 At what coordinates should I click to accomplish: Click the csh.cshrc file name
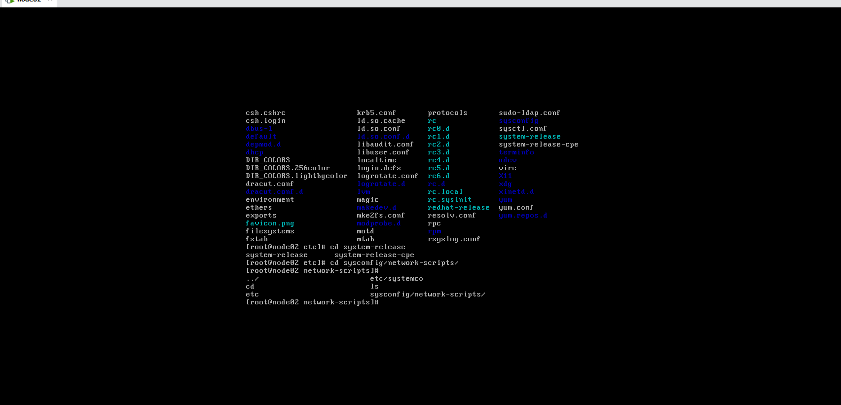pyautogui.click(x=265, y=113)
